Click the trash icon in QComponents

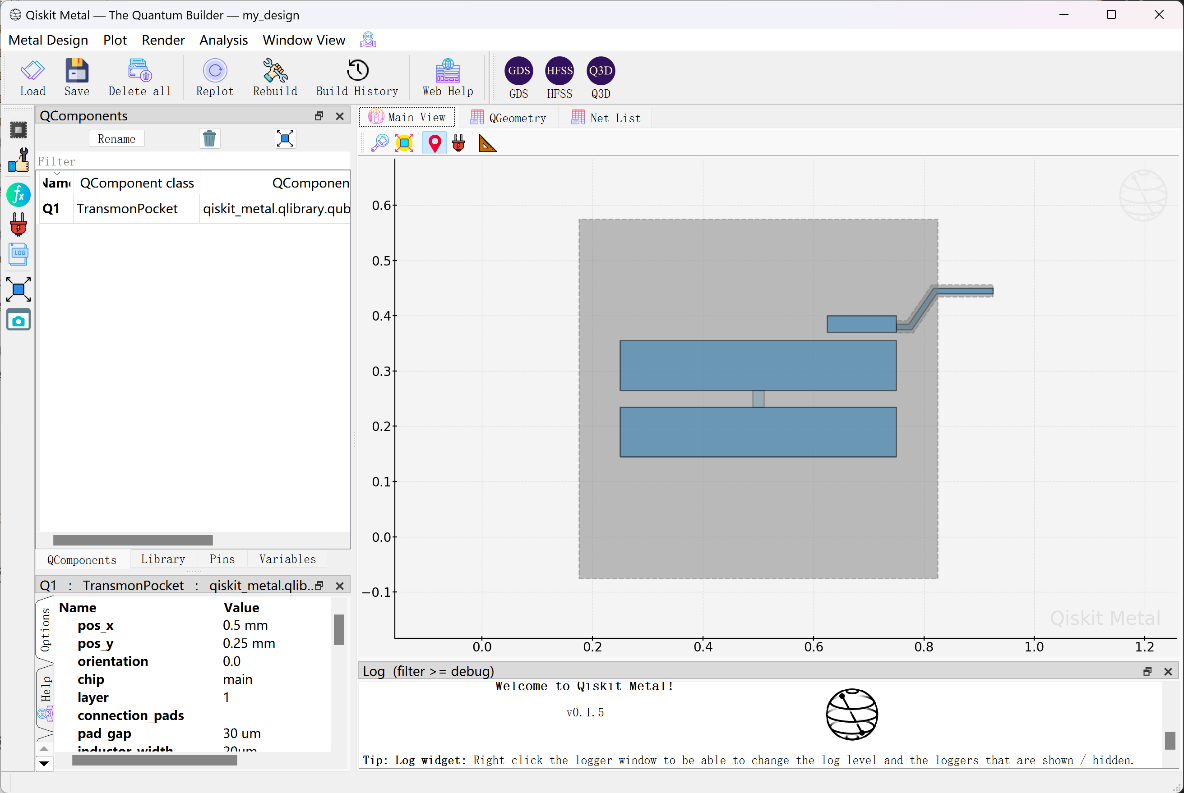209,138
